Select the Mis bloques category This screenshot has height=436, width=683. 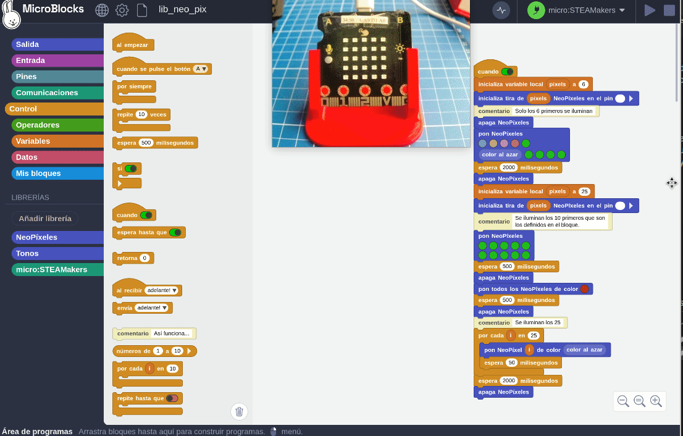57,174
